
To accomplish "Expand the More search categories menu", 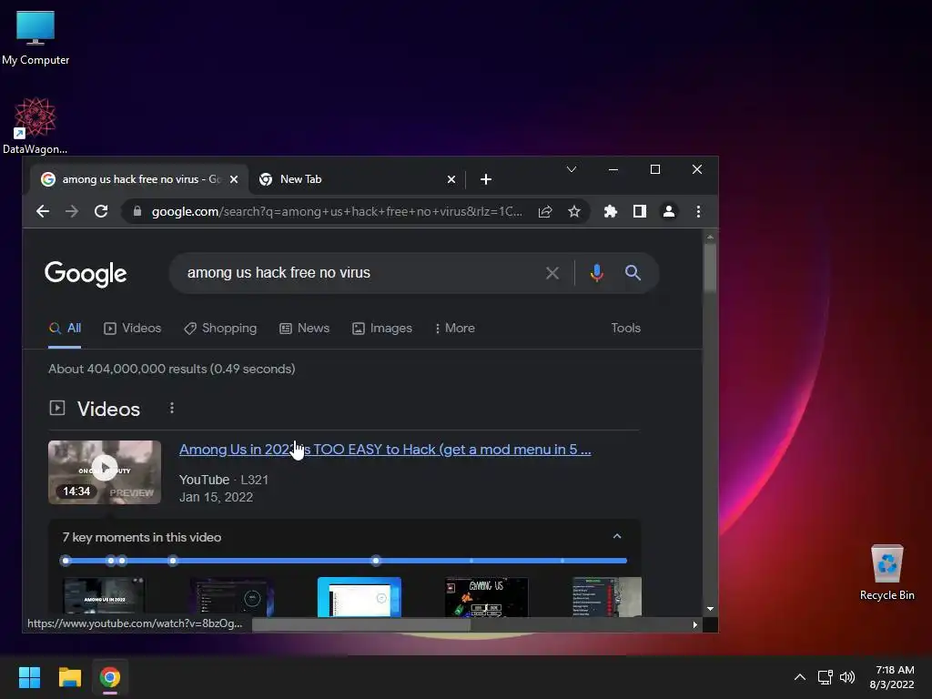I will click(x=455, y=328).
